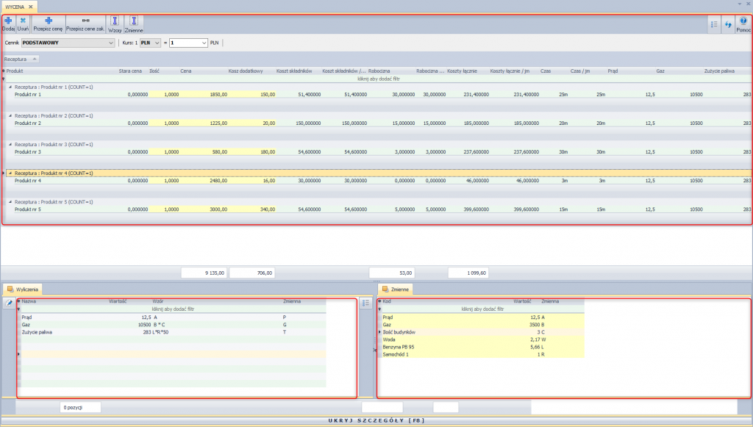
Task: Open the exchange rate value dropdown
Action: click(x=188, y=43)
